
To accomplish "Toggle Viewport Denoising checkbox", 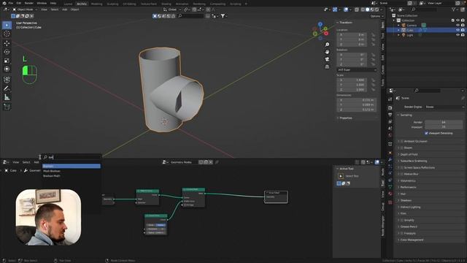I will [x=426, y=133].
